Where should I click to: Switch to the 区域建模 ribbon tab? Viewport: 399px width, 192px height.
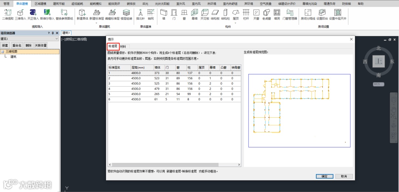pyautogui.click(x=41, y=4)
